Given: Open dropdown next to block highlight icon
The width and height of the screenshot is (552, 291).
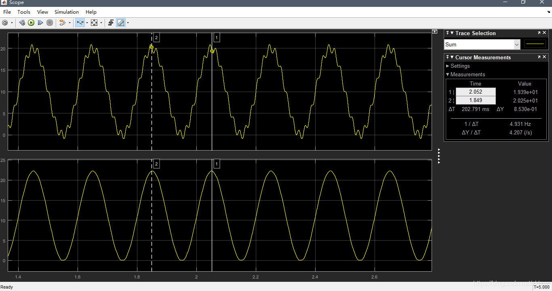Looking at the screenshot, I should point(70,23).
